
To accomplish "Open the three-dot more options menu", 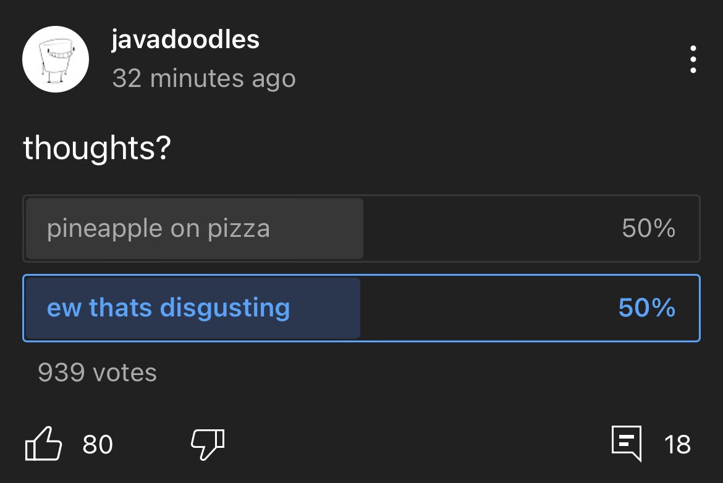I will point(693,60).
